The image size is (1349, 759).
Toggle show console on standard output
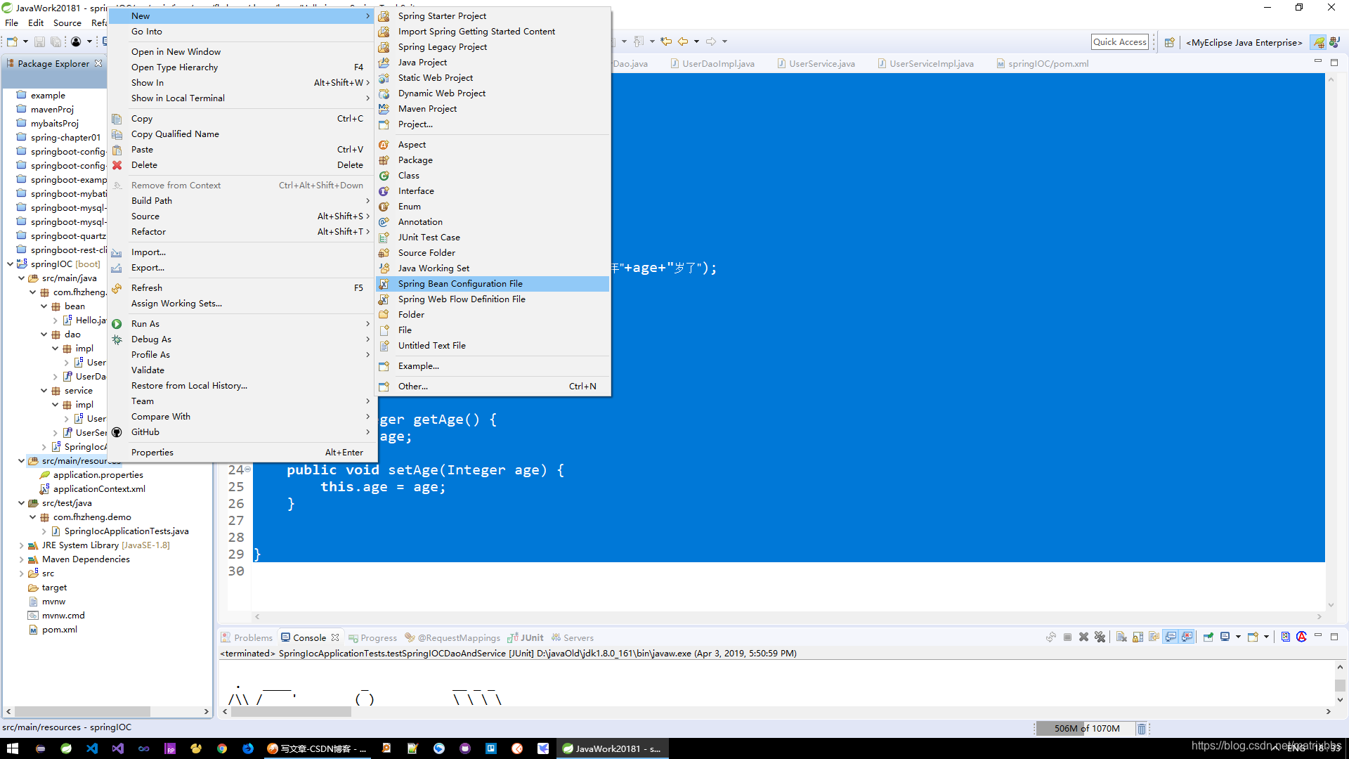(x=1171, y=637)
